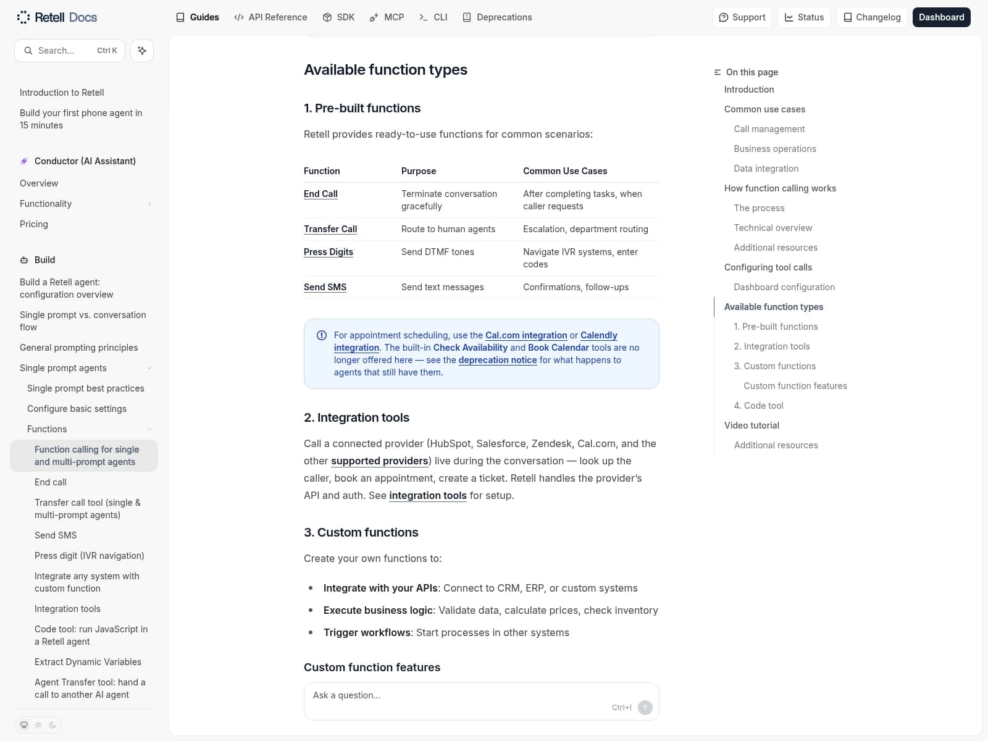
Task: Open the Deprecations tab
Action: click(x=497, y=17)
